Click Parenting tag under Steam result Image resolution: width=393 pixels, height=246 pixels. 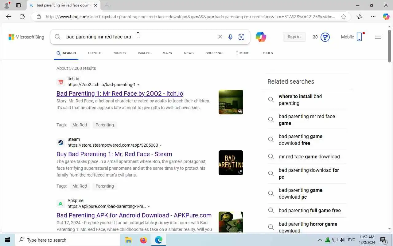(x=104, y=186)
